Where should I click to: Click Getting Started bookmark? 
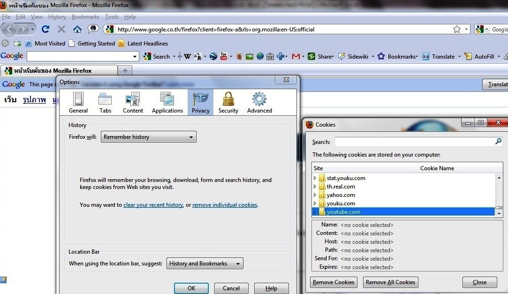coord(91,44)
